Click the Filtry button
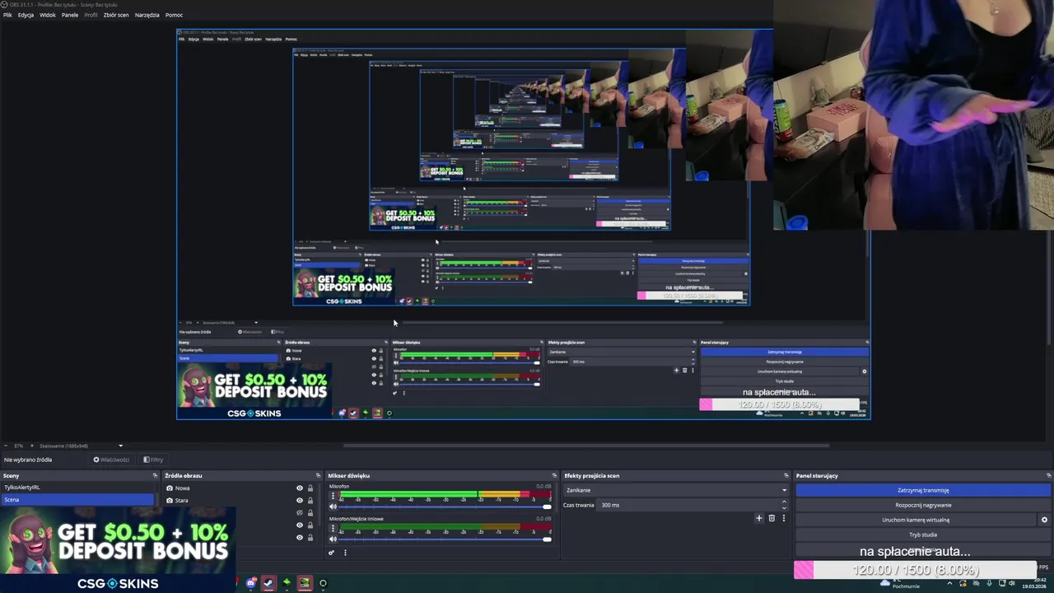This screenshot has width=1054, height=593. 153,460
